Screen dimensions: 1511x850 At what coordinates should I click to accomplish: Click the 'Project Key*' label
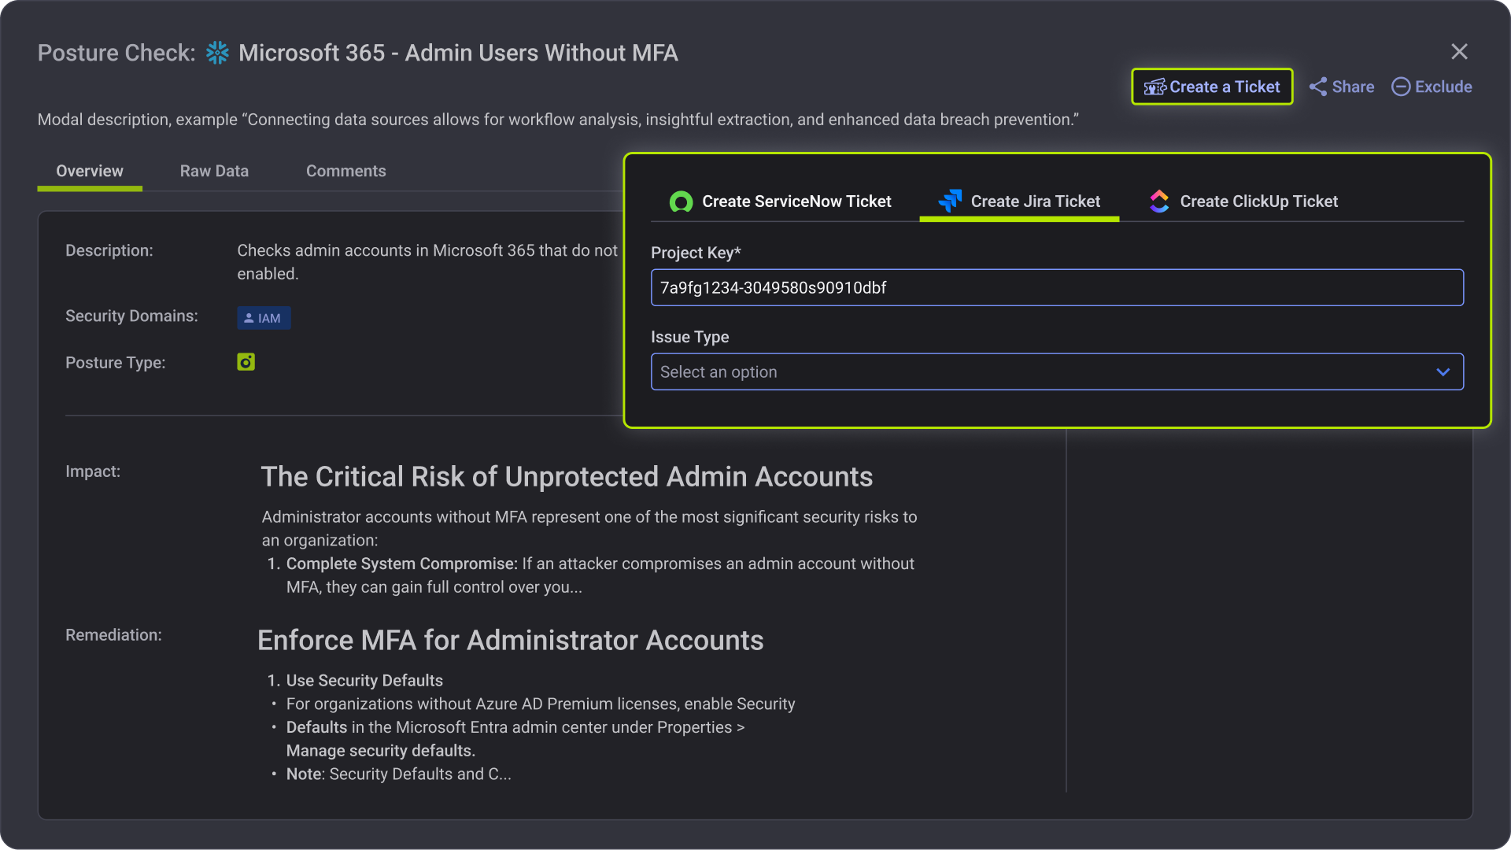pos(696,253)
